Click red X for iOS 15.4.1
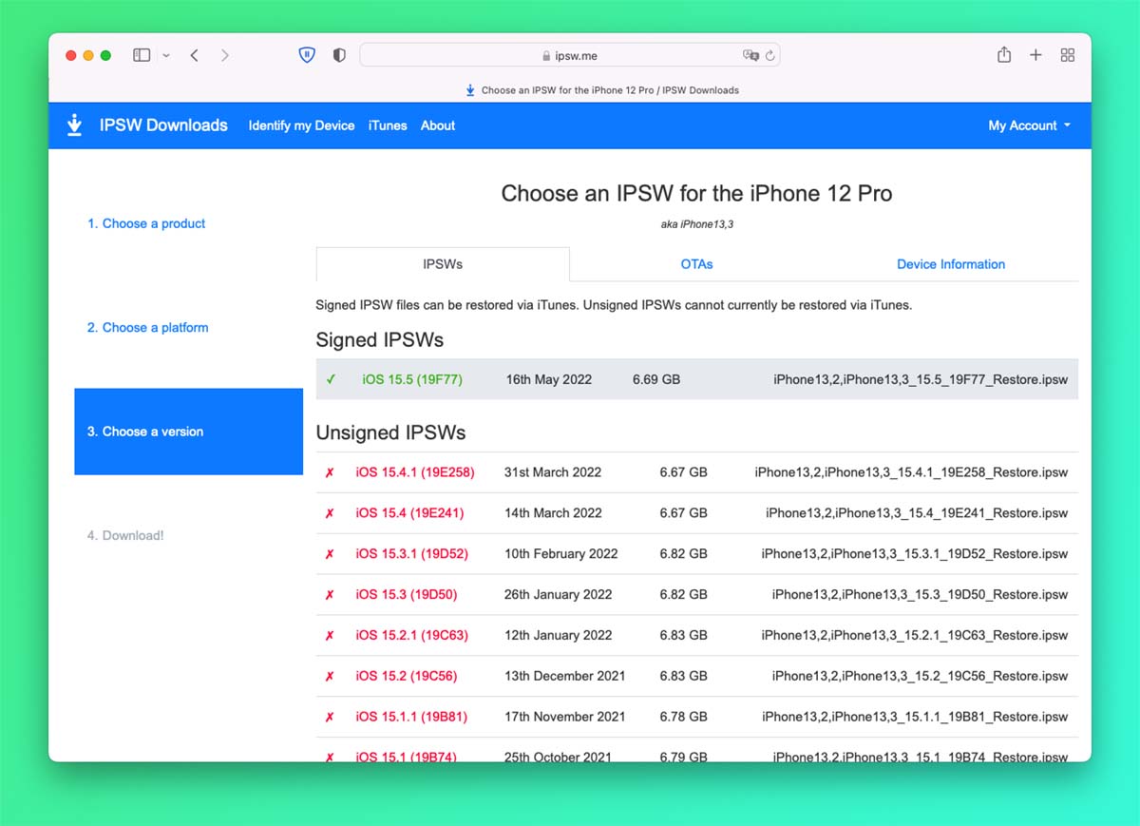Screen dimensions: 1140x826 point(330,472)
